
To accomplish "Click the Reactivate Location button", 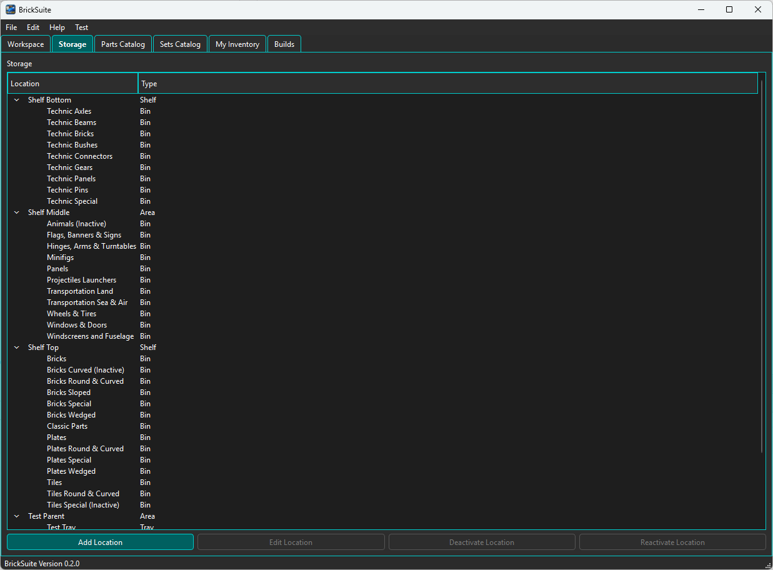I will (x=672, y=542).
